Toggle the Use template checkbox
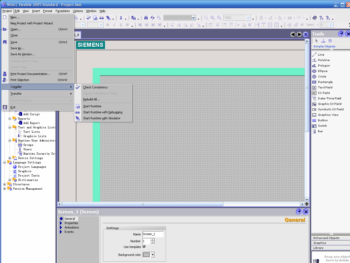Viewport: 350px width, 263px height. click(x=144, y=247)
